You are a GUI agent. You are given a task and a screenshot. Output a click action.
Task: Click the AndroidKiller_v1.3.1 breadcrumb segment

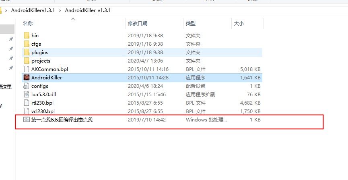point(88,10)
